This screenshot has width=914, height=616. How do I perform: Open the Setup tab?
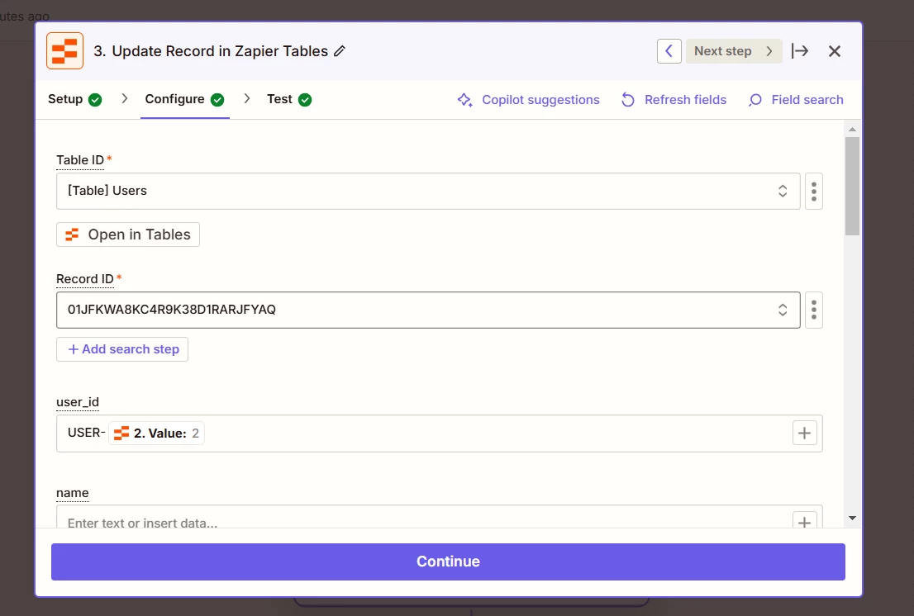(x=74, y=100)
